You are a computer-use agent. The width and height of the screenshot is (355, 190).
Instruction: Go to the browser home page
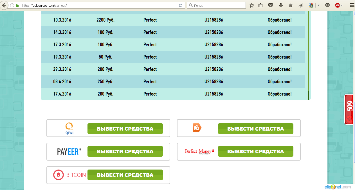tap(291, 5)
